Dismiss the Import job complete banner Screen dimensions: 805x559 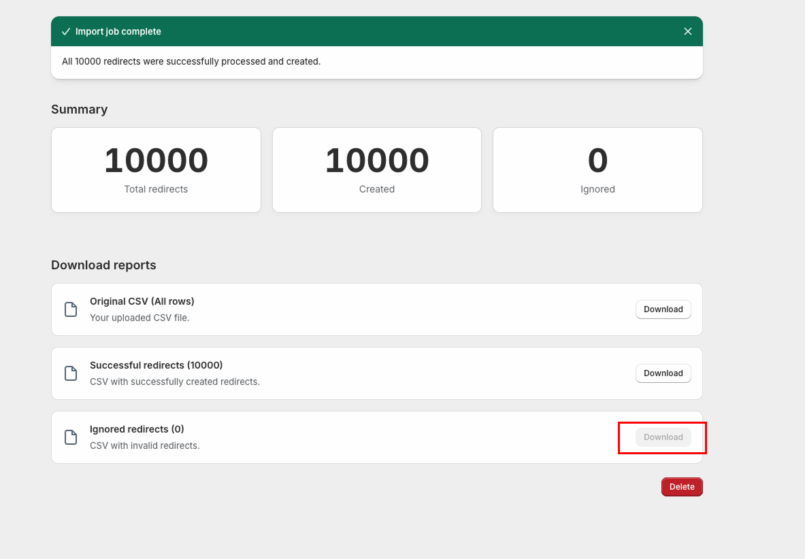point(687,31)
